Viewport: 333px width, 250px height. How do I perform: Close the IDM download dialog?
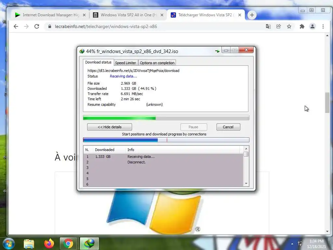(246, 50)
